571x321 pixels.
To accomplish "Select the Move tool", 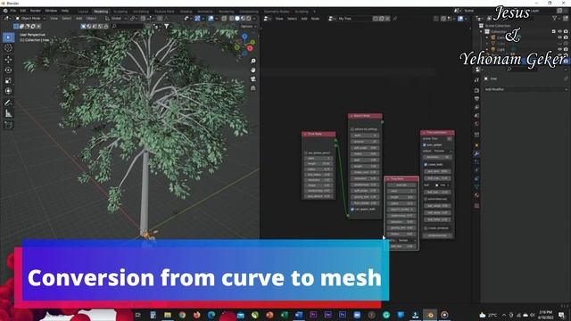I will [8, 59].
